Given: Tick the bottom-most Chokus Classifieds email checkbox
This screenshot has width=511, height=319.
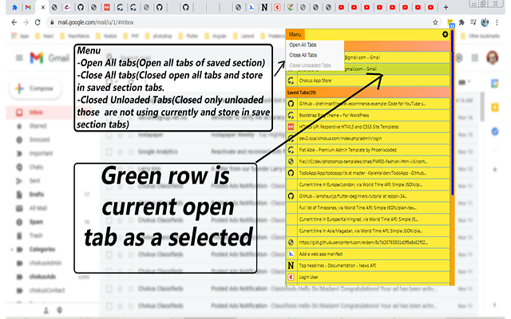Looking at the screenshot, I should (109, 305).
